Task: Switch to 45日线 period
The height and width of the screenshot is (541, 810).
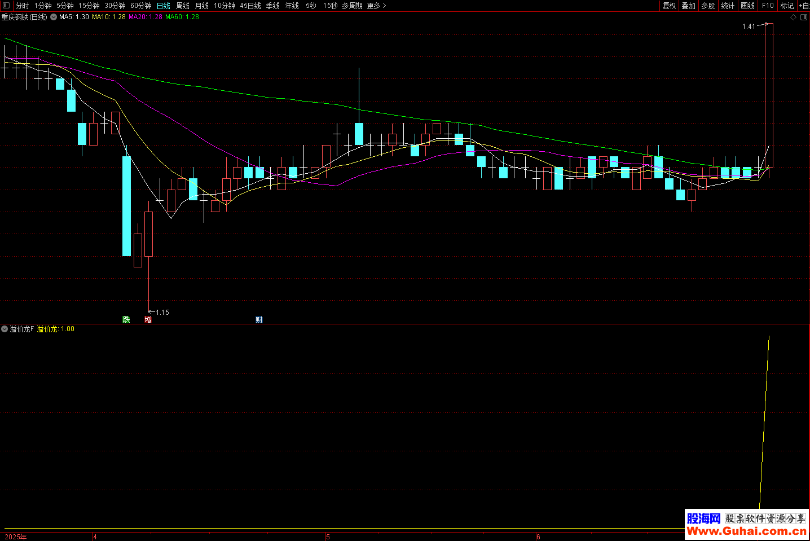Action: point(250,6)
